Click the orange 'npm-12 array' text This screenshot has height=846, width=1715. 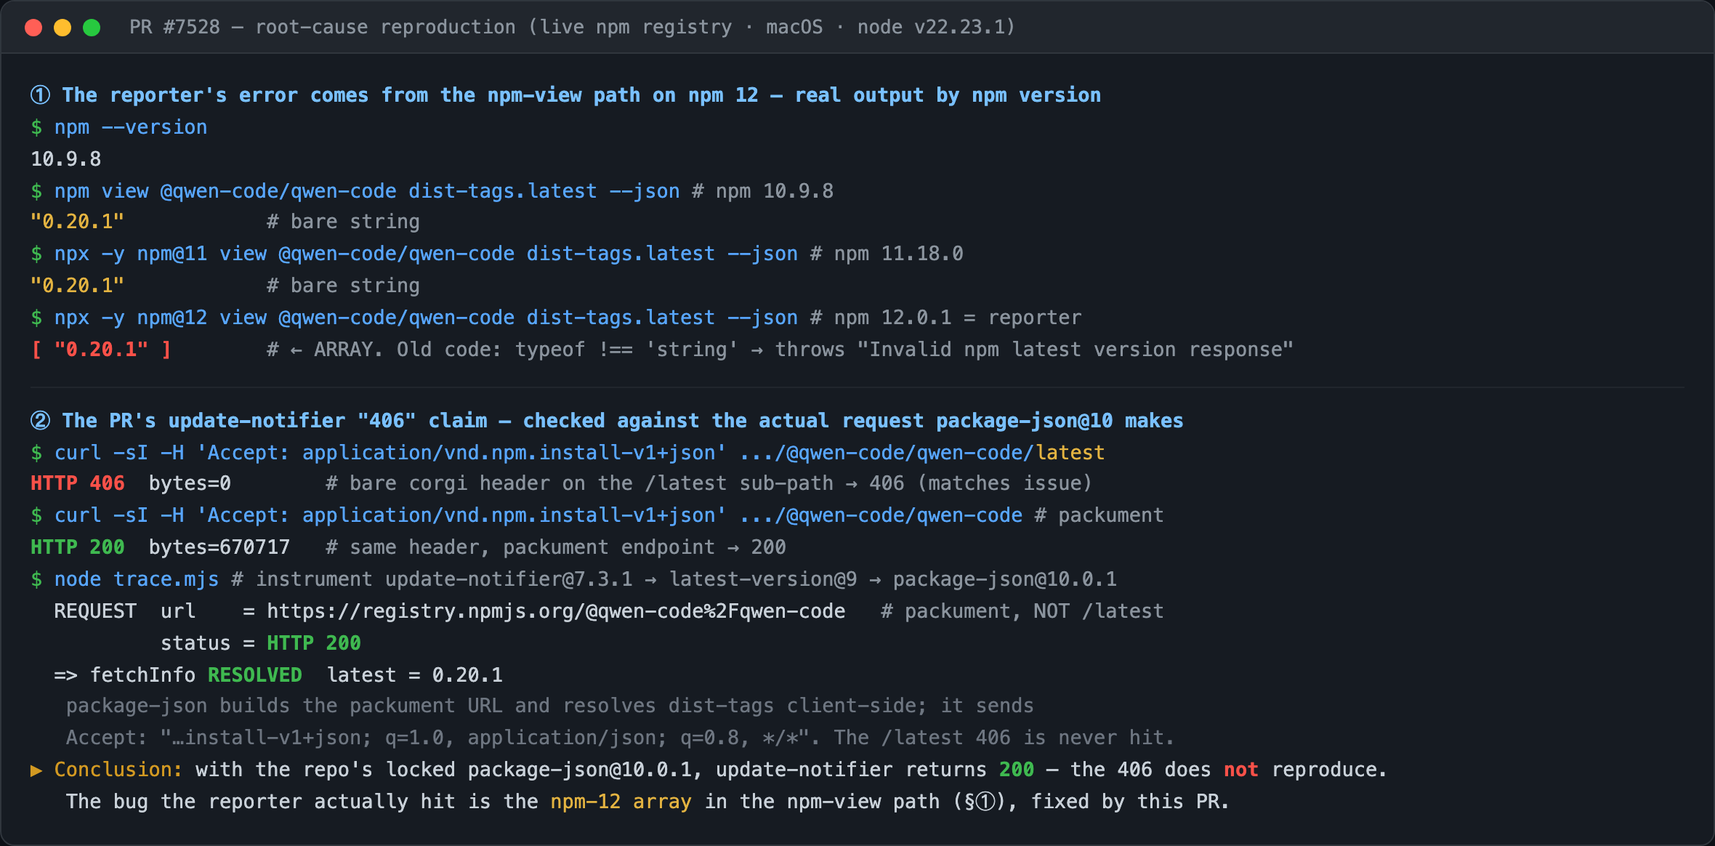coord(621,802)
